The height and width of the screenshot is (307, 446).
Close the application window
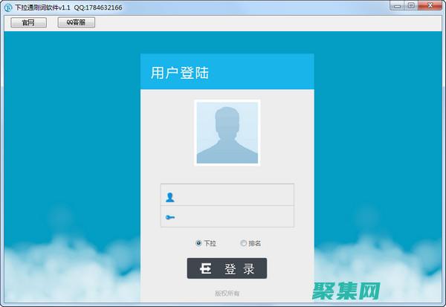[x=430, y=6]
